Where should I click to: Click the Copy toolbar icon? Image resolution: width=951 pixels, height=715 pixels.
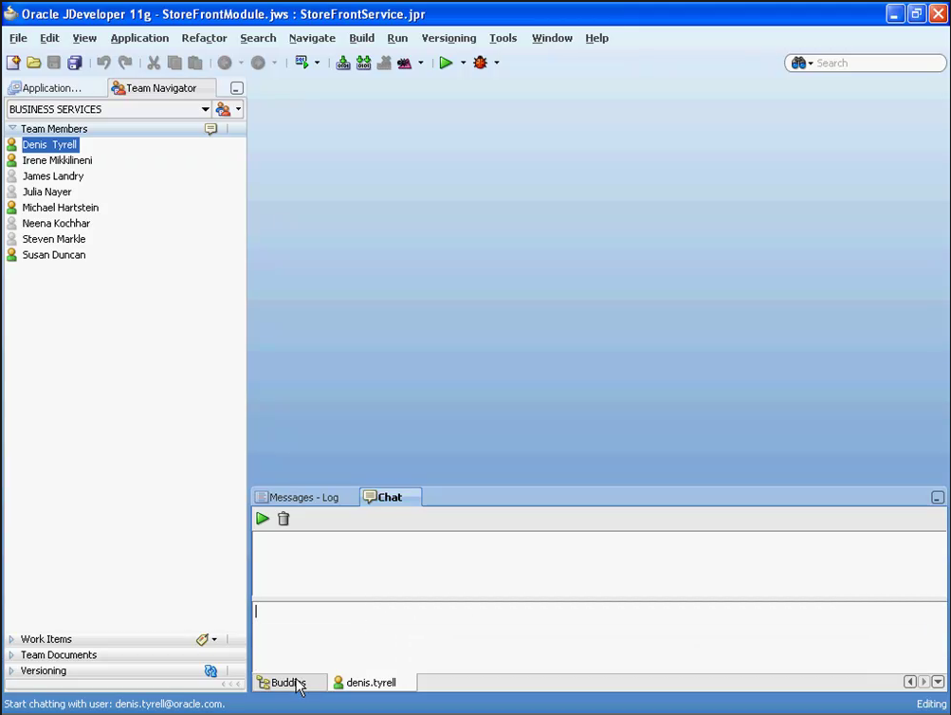[174, 63]
